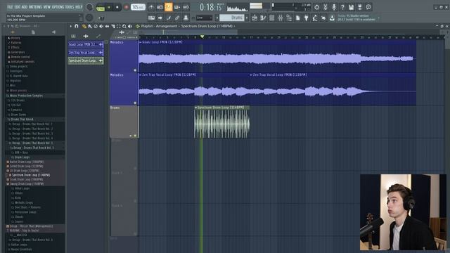The height and width of the screenshot is (253, 450).
Task: Collapse the Drum Loops folder
Action: coord(22,157)
